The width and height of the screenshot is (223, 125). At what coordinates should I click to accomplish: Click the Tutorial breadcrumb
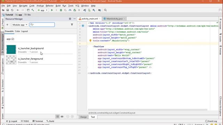(8, 15)
